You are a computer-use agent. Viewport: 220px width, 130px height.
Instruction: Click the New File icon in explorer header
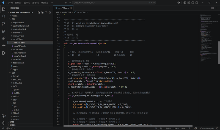point(39,12)
